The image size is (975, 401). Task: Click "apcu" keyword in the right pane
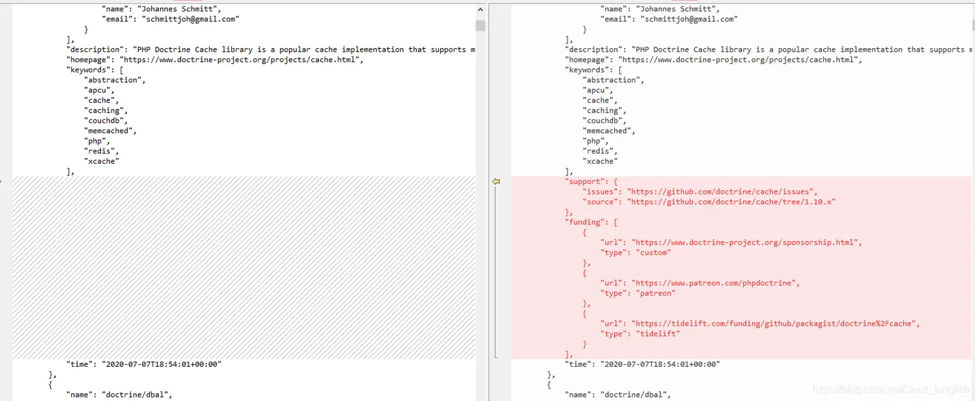pyautogui.click(x=599, y=90)
